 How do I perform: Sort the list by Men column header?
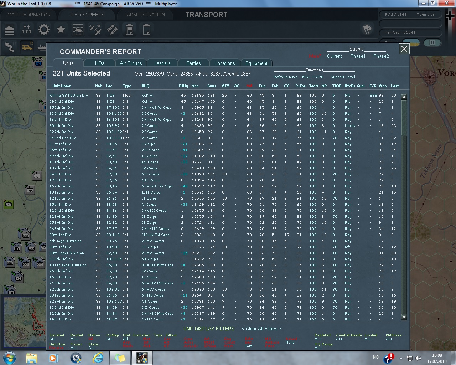pos(195,86)
